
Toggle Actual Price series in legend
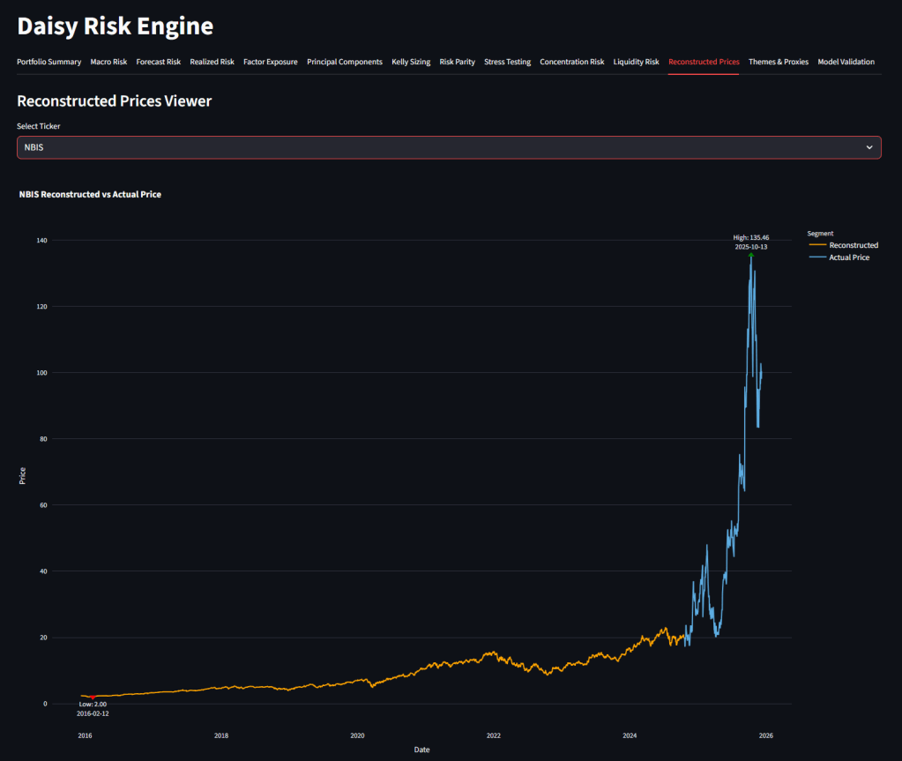coord(848,257)
